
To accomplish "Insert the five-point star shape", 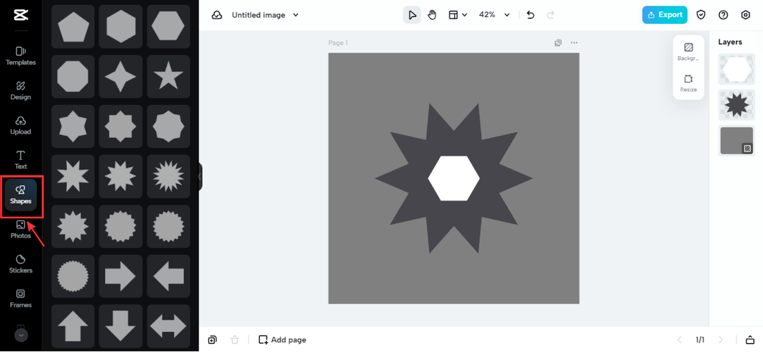I will coord(168,76).
